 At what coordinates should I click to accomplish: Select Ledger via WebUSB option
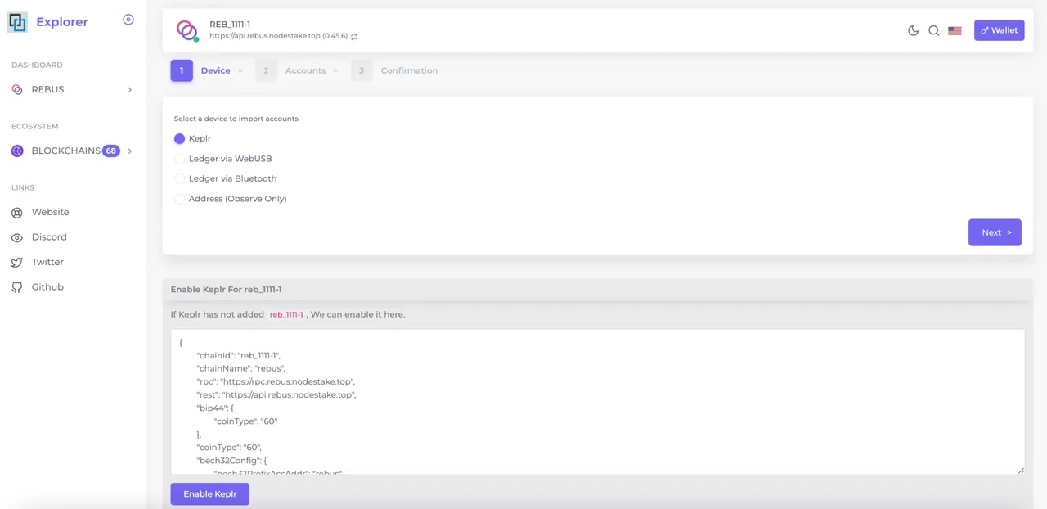click(x=180, y=159)
